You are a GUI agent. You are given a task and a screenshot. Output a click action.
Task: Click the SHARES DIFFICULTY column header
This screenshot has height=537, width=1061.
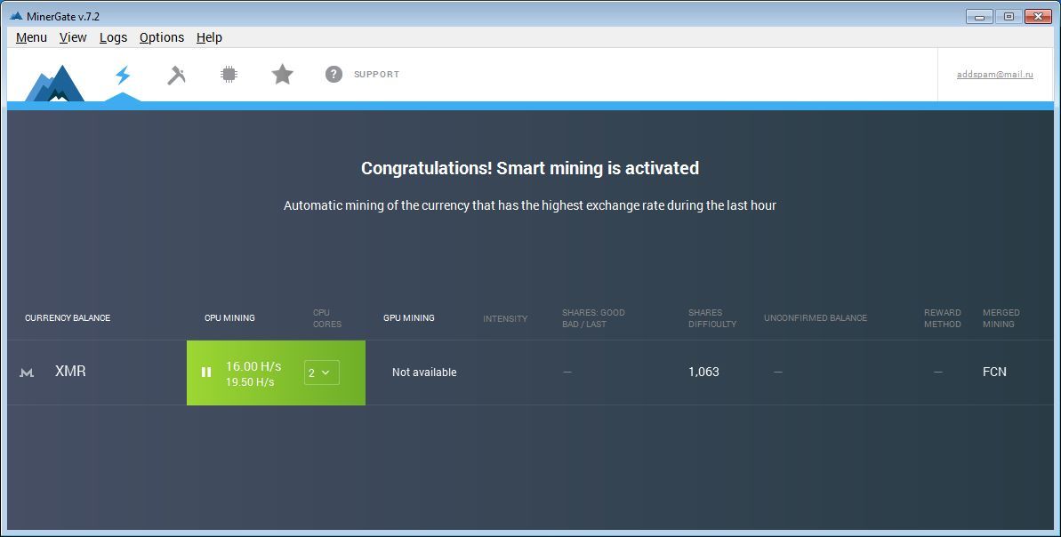(712, 318)
